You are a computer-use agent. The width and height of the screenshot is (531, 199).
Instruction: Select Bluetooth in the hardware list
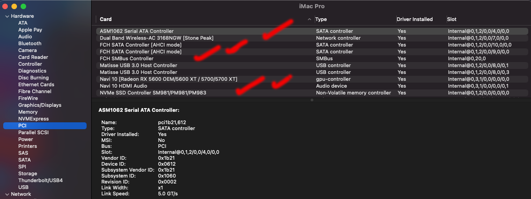tap(30, 43)
